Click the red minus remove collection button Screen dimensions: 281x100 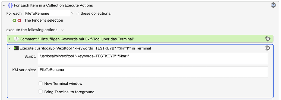coord(19,21)
